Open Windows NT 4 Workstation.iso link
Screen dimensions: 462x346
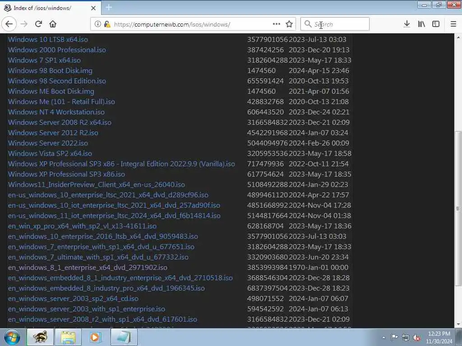pyautogui.click(x=56, y=112)
